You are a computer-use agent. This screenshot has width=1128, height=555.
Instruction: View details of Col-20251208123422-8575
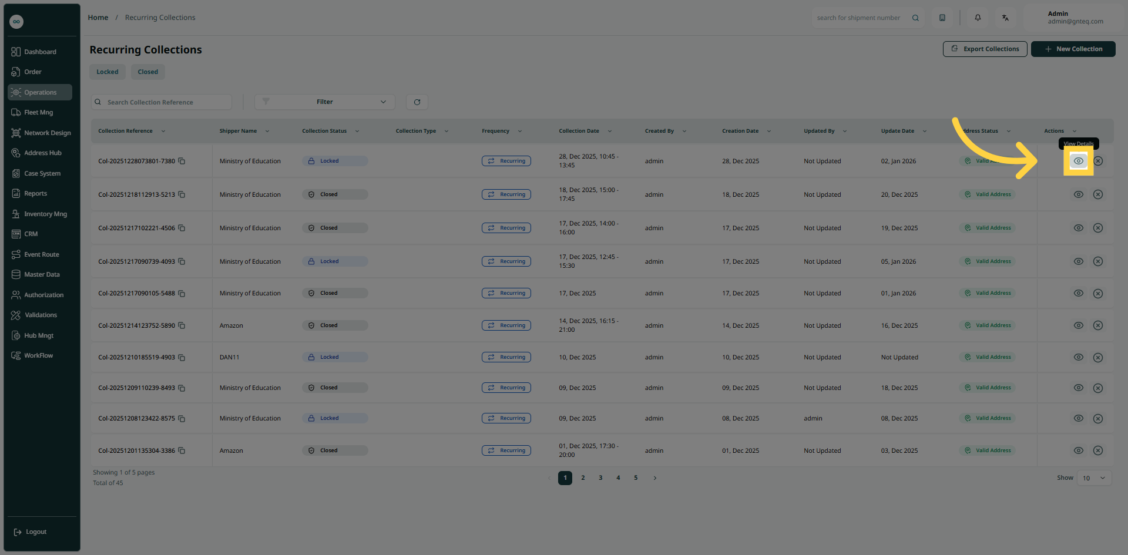tap(1078, 418)
